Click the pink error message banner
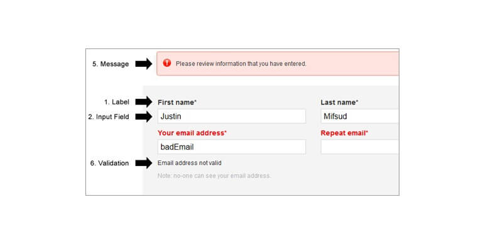The width and height of the screenshot is (493, 246). (x=278, y=64)
